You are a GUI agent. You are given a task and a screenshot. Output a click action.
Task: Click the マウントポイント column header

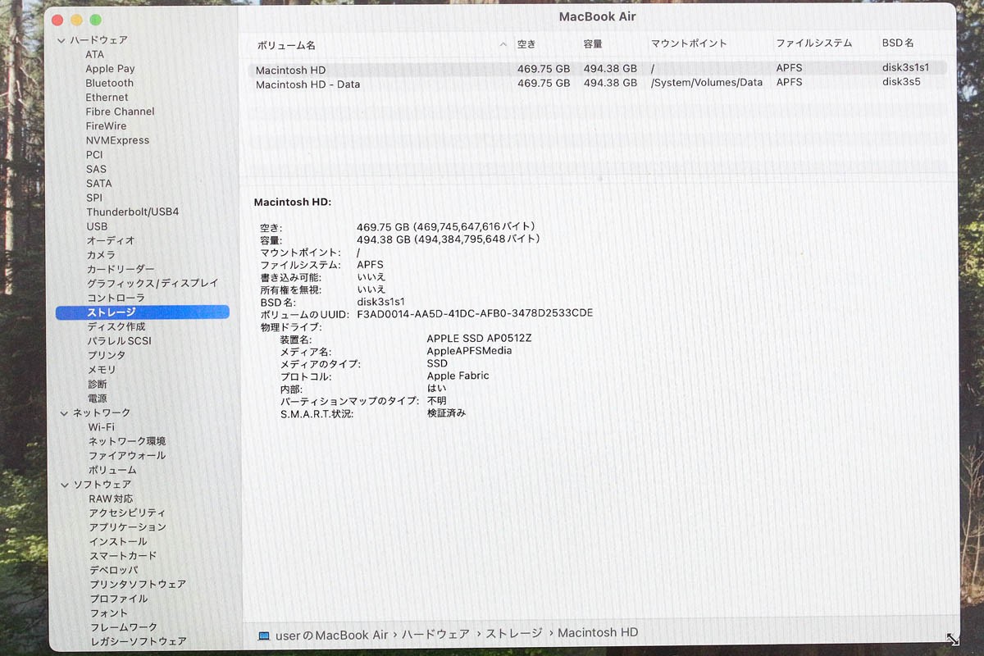tap(689, 43)
